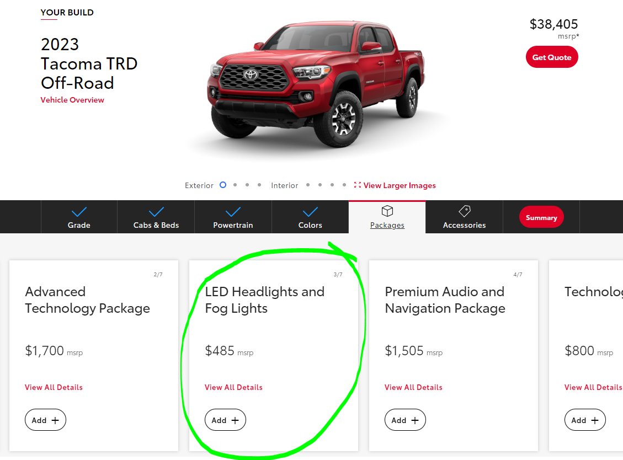
Task: Add the Advanced Technology Package
Action: point(45,420)
